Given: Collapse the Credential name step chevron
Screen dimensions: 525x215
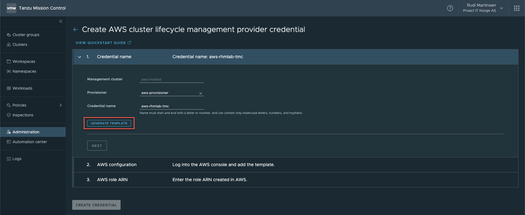Looking at the screenshot, I should 80,57.
